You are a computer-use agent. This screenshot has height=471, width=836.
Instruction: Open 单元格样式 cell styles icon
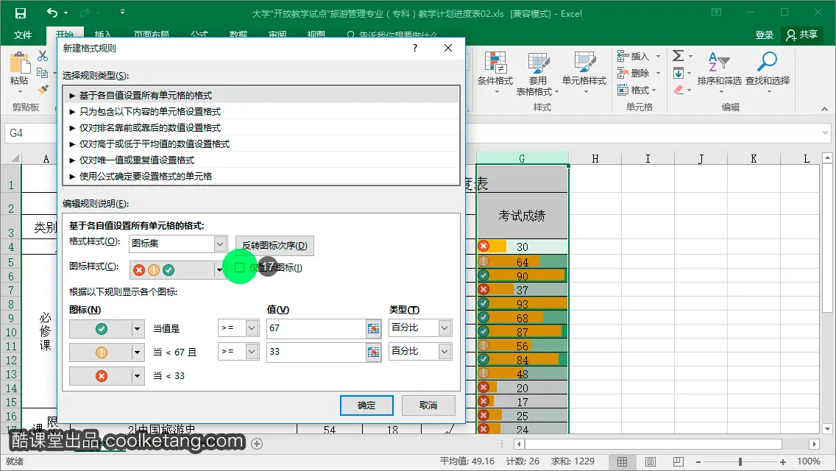click(584, 63)
